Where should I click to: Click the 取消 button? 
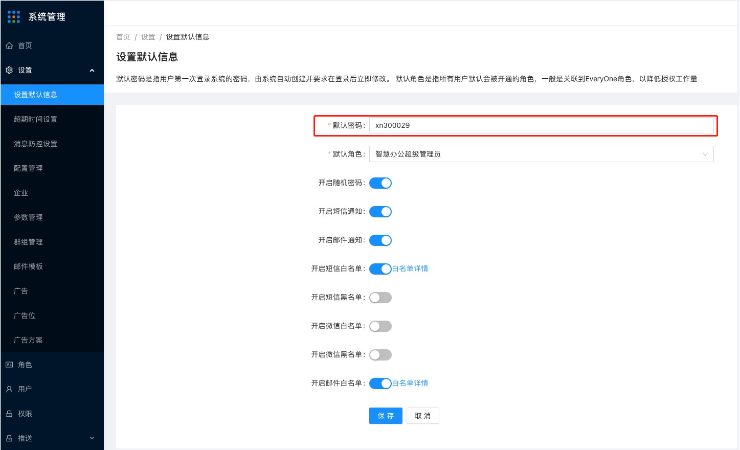[x=423, y=416]
